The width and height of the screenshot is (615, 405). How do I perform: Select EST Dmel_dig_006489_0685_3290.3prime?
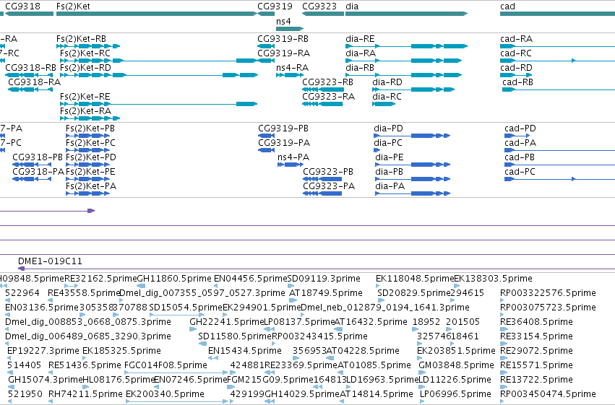click(x=88, y=336)
